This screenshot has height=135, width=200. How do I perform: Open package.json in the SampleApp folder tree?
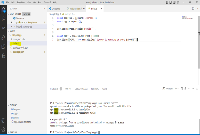click(x=27, y=52)
